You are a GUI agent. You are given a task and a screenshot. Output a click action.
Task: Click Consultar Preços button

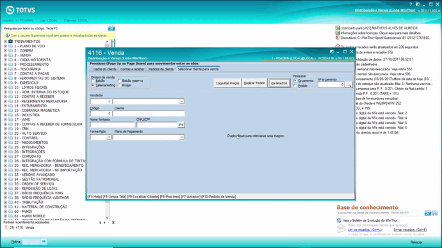coord(227,83)
